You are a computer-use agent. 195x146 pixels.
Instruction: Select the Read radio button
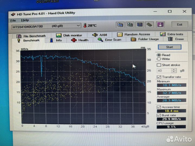pyautogui.click(x=159, y=55)
